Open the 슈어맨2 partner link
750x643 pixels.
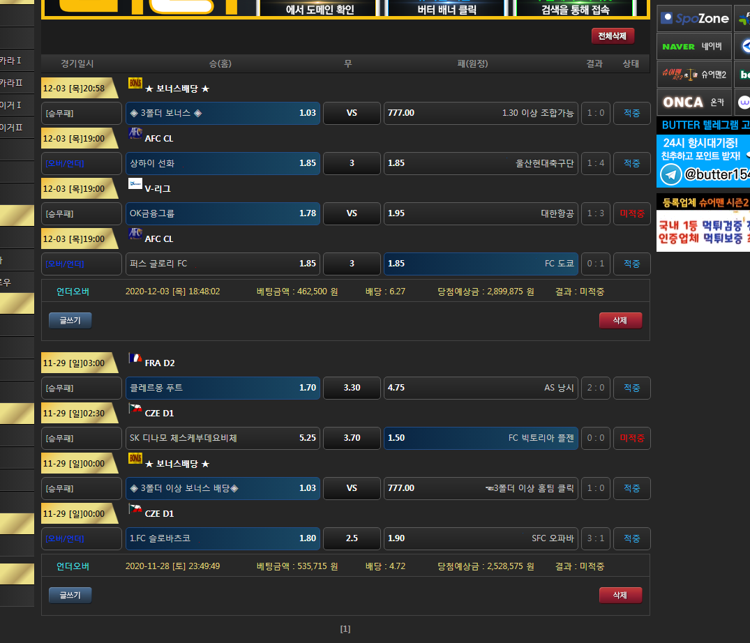point(694,74)
